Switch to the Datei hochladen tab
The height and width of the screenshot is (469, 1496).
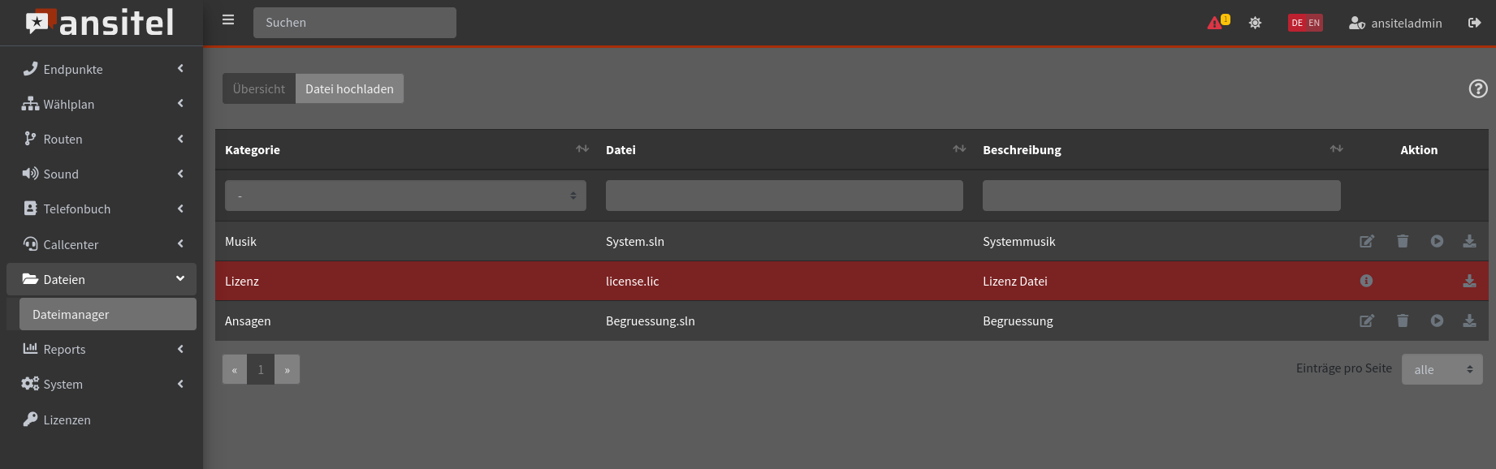(349, 88)
